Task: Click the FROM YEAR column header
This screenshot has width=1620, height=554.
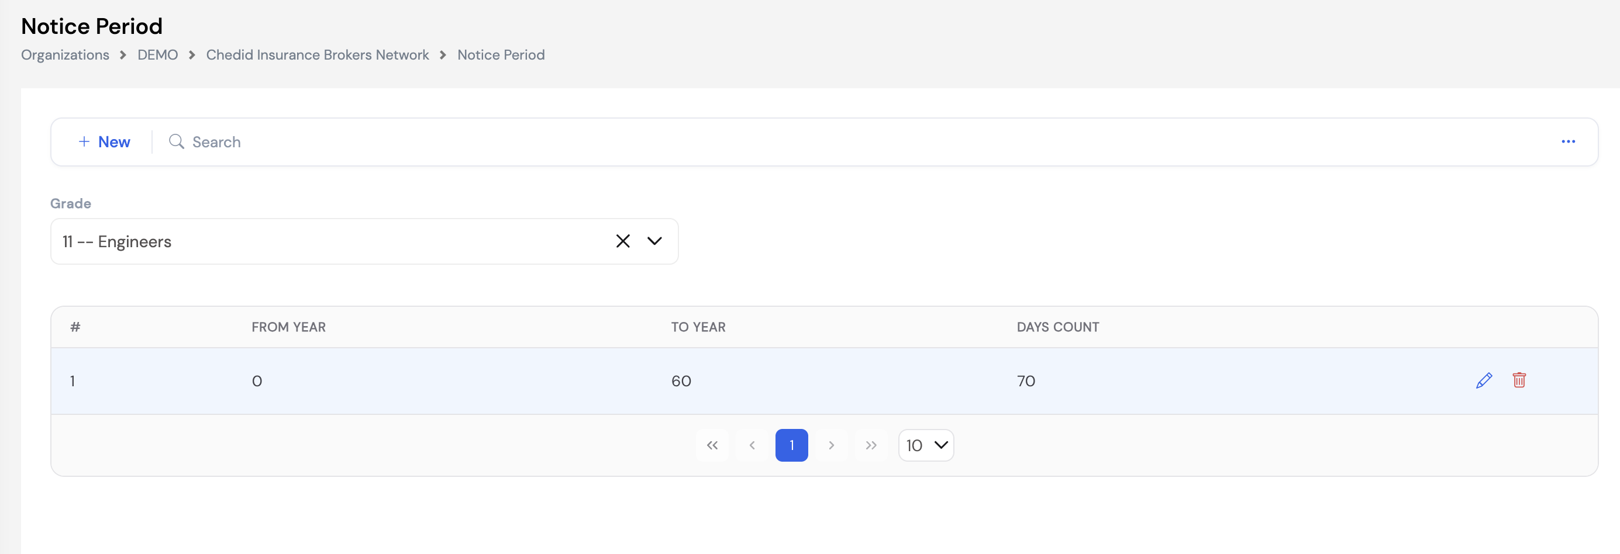Action: coord(289,327)
